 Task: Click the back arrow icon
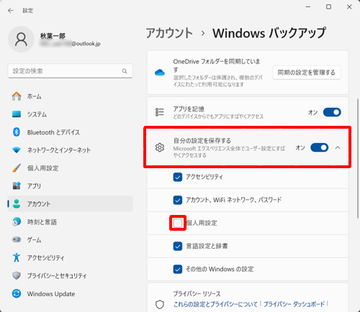(11, 11)
